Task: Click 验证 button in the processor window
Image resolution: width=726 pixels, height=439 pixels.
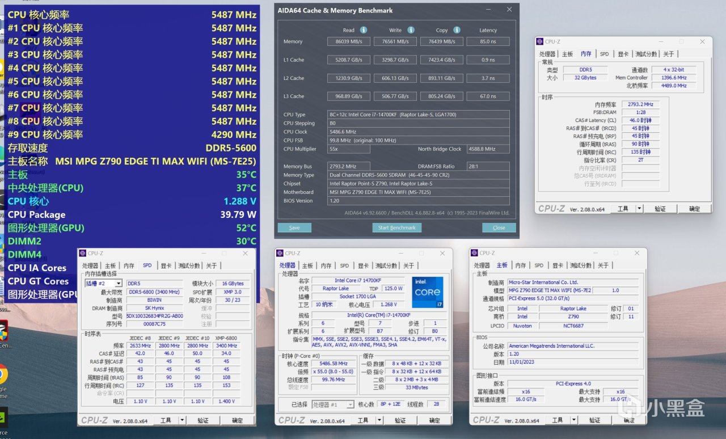Action: tap(400, 420)
